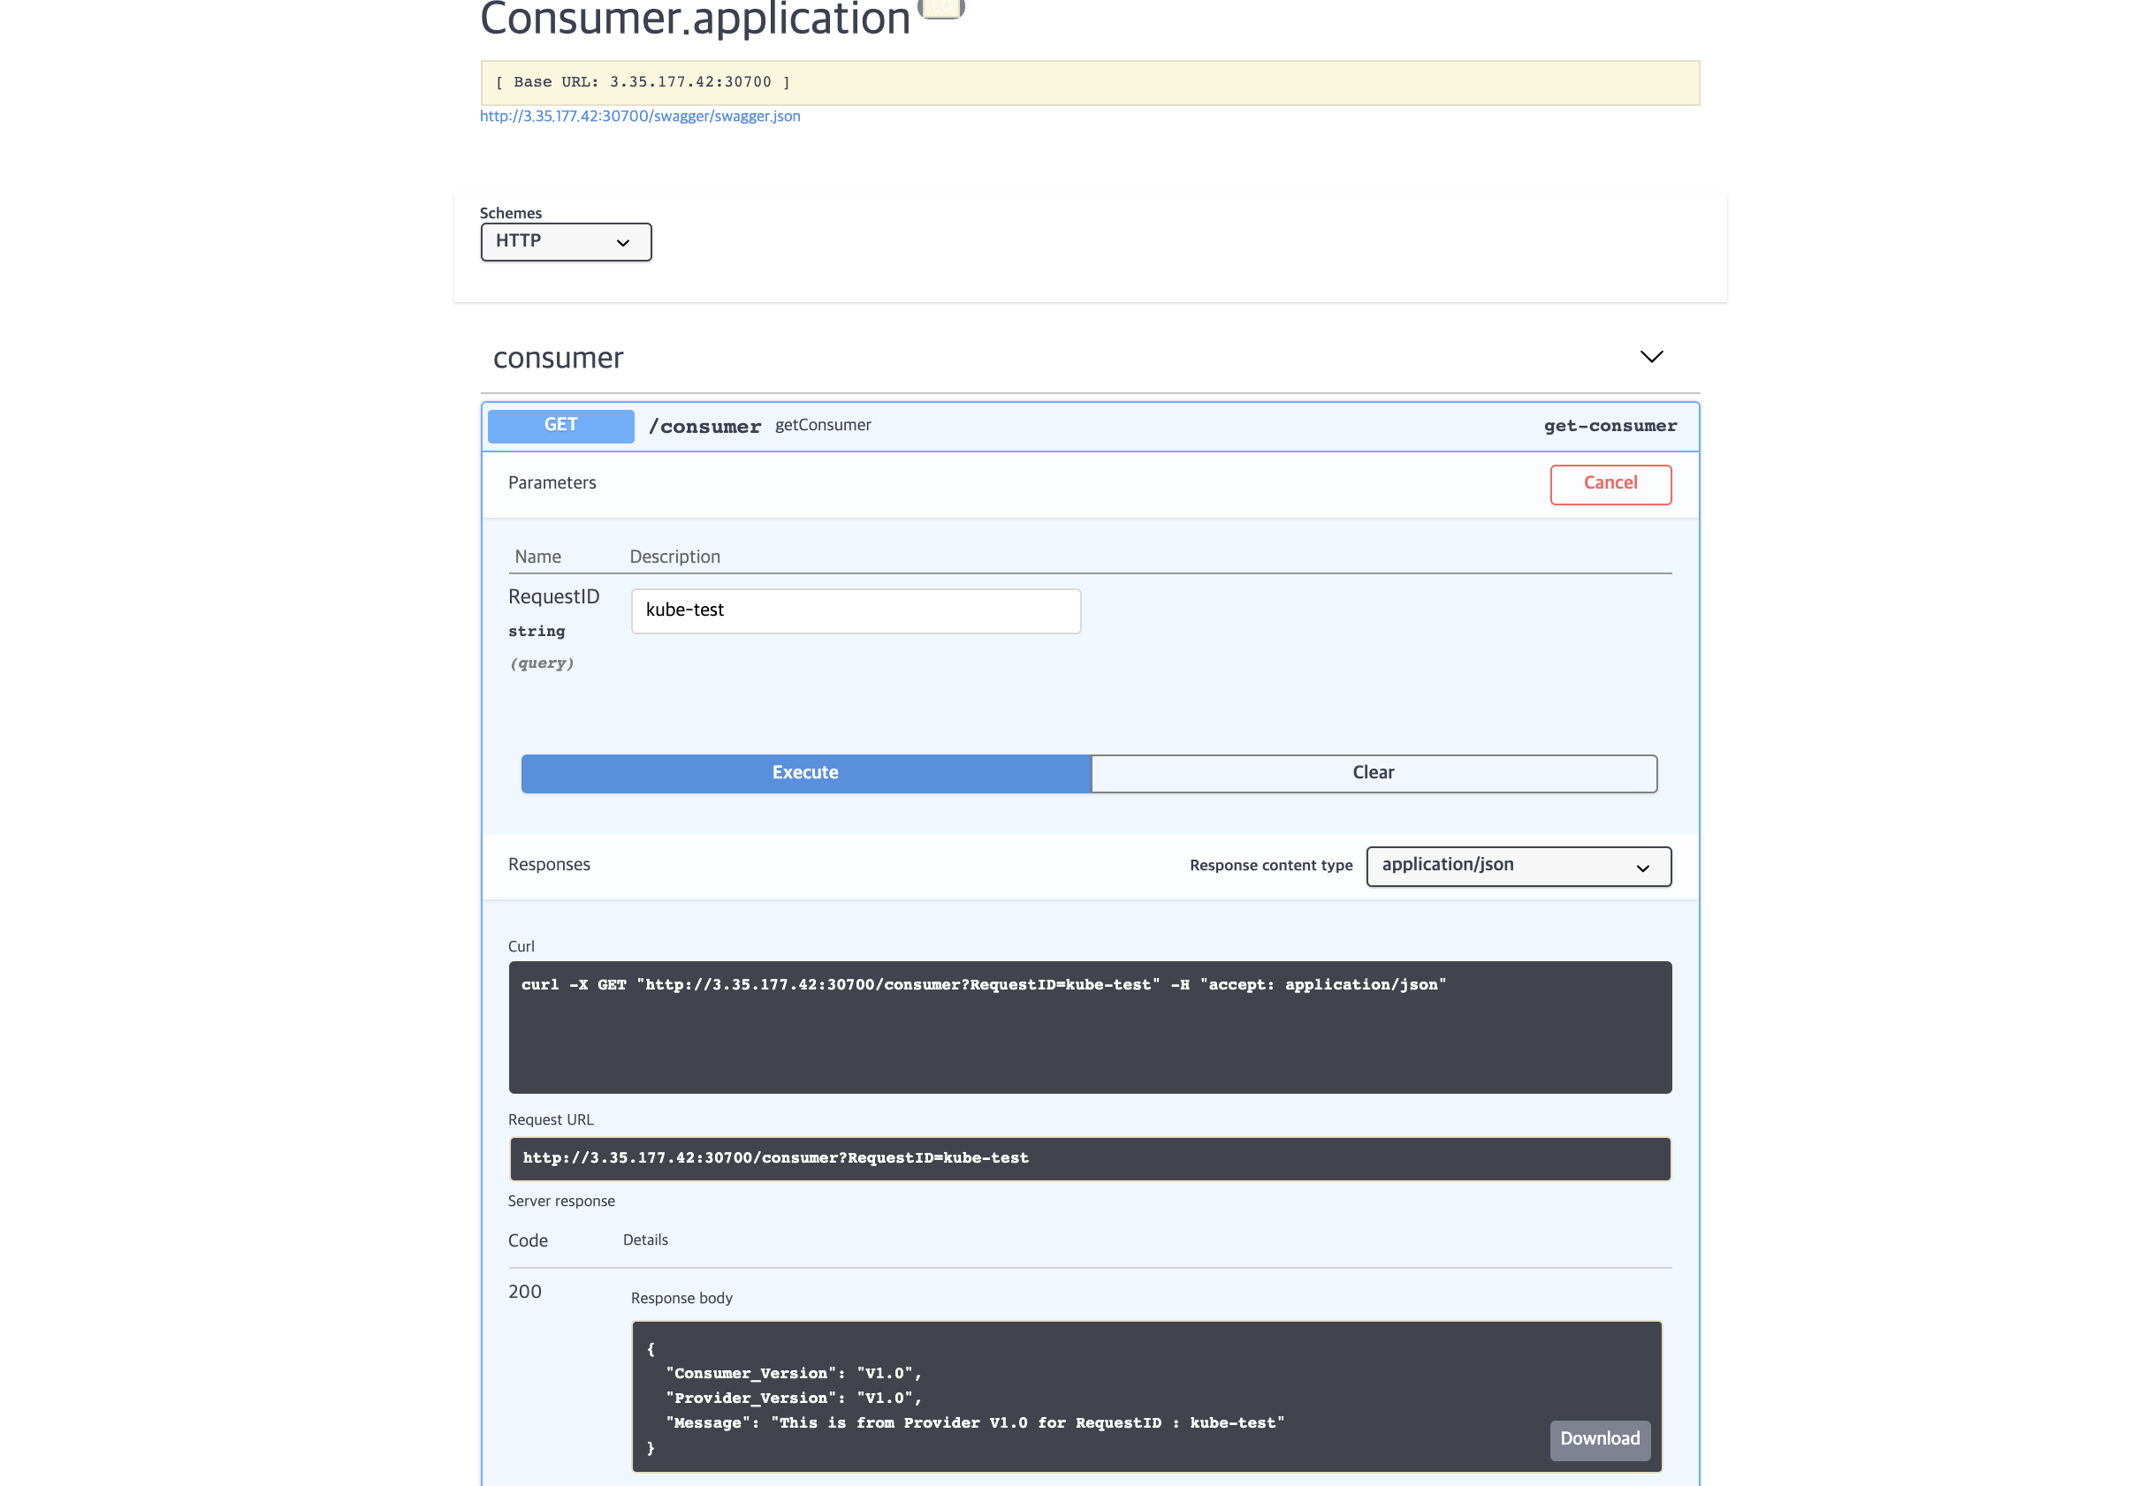Screen dimensions: 2139x1486
Task: Click the getConsumer summary text
Action: coord(823,426)
